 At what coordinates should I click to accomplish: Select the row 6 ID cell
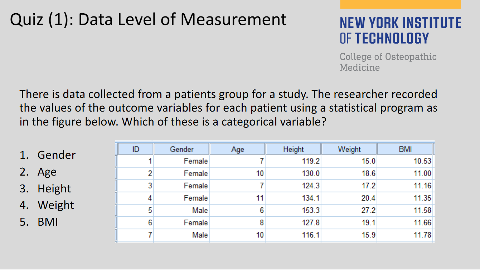(150, 223)
